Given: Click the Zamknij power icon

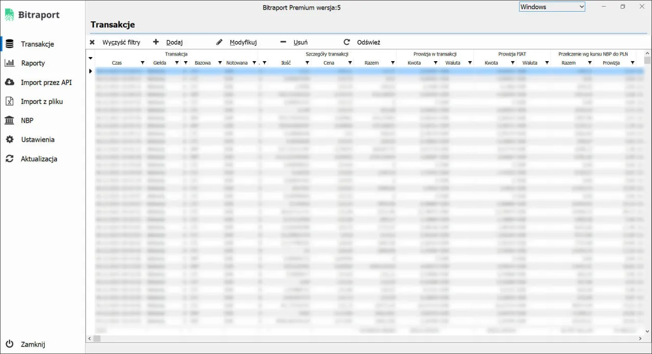Looking at the screenshot, I should tap(10, 344).
